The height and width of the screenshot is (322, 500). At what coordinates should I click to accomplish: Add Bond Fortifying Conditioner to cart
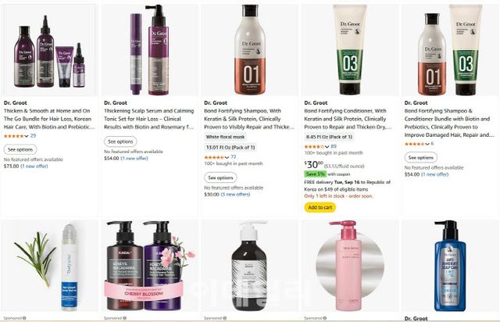[320, 207]
